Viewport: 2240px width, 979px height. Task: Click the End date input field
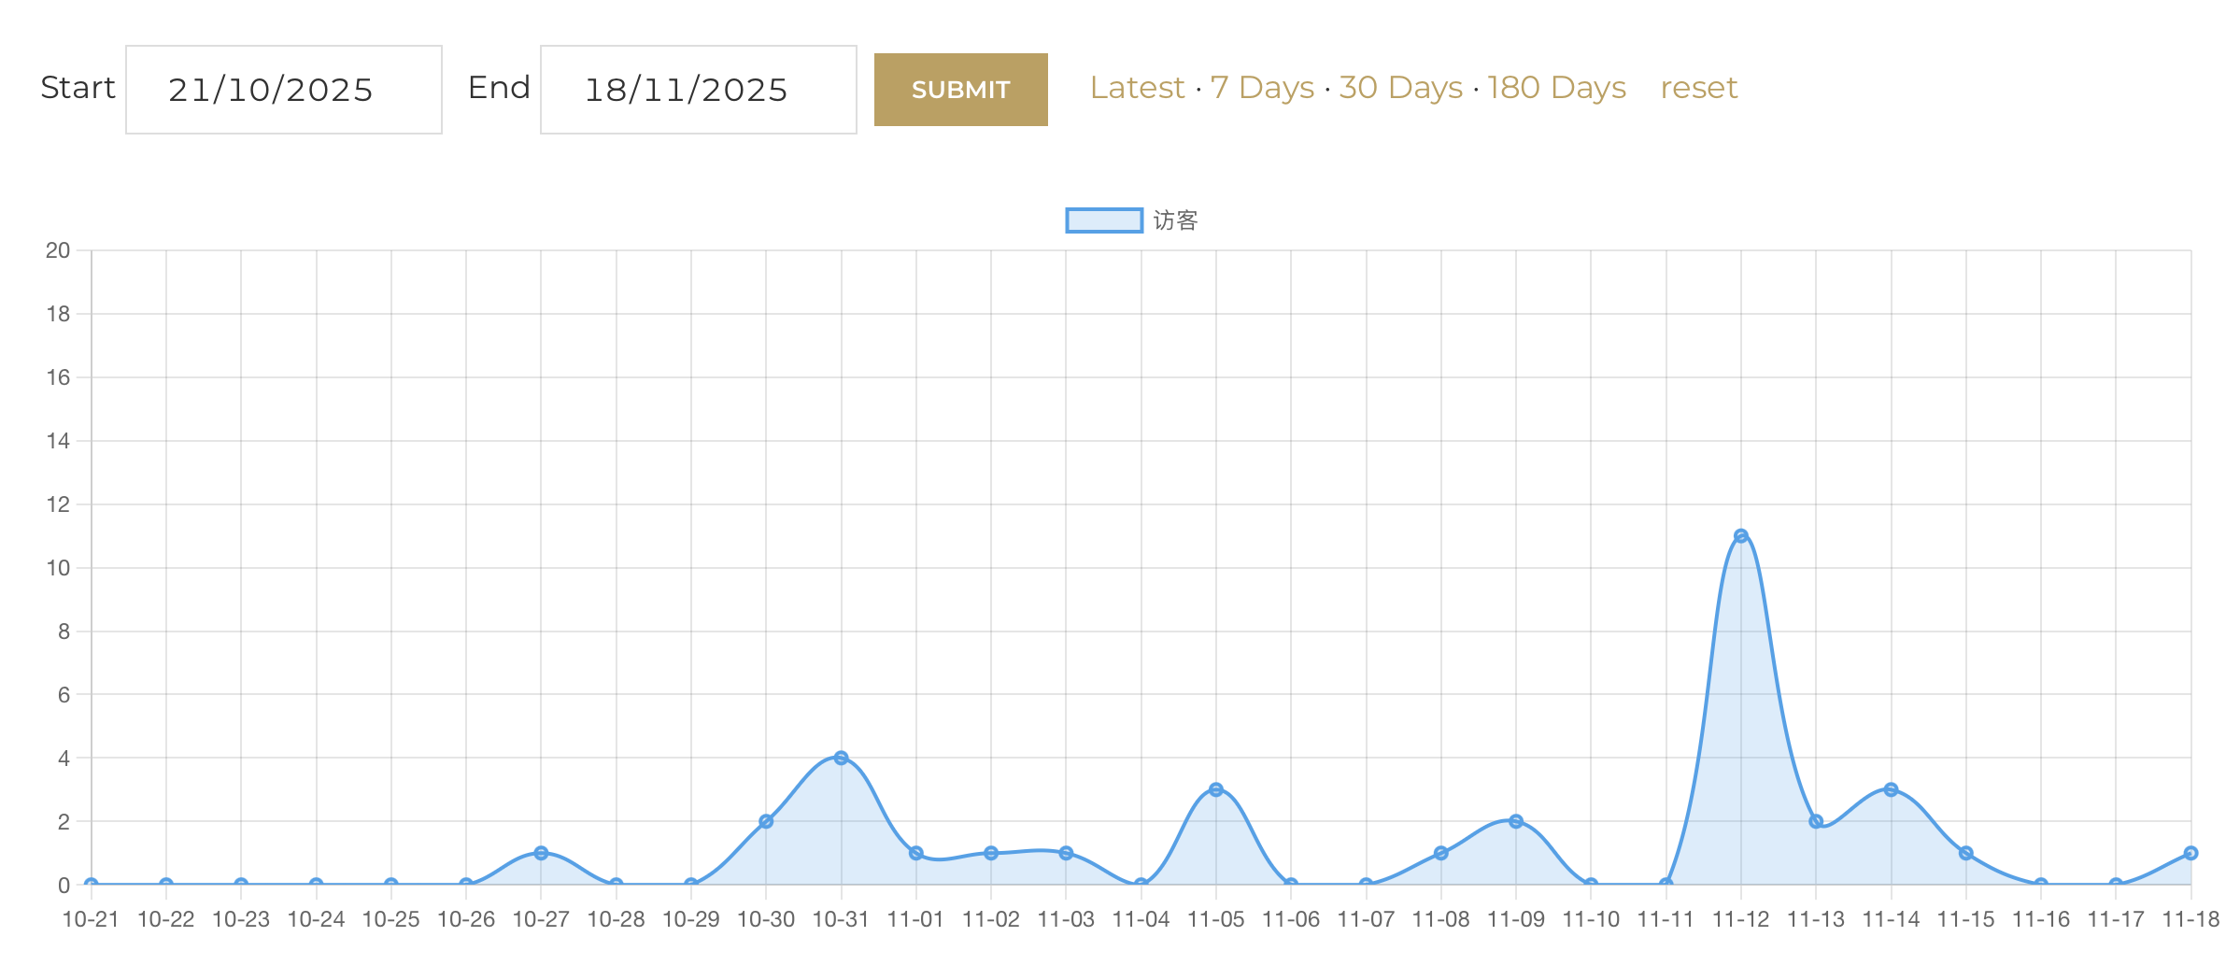pyautogui.click(x=698, y=90)
